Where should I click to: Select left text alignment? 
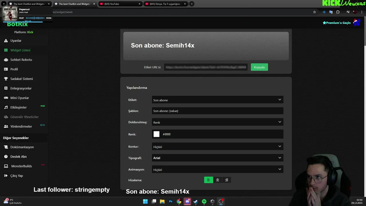click(x=208, y=180)
